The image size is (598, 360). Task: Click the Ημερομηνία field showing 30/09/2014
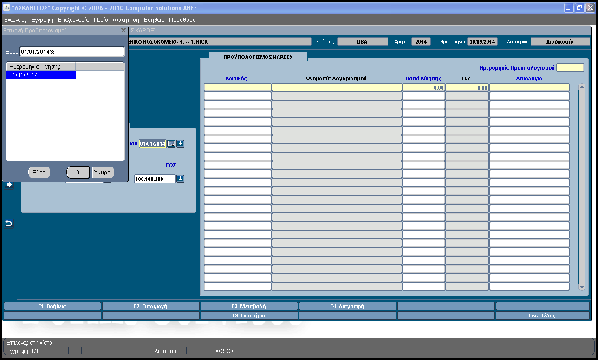click(x=482, y=41)
